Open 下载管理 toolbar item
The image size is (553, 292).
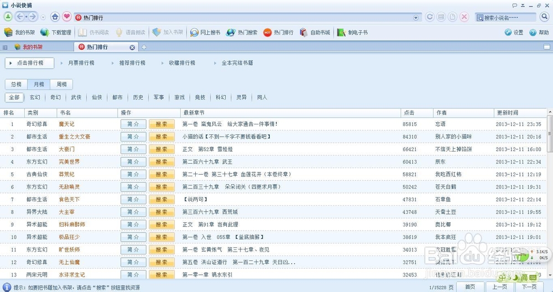click(x=56, y=33)
